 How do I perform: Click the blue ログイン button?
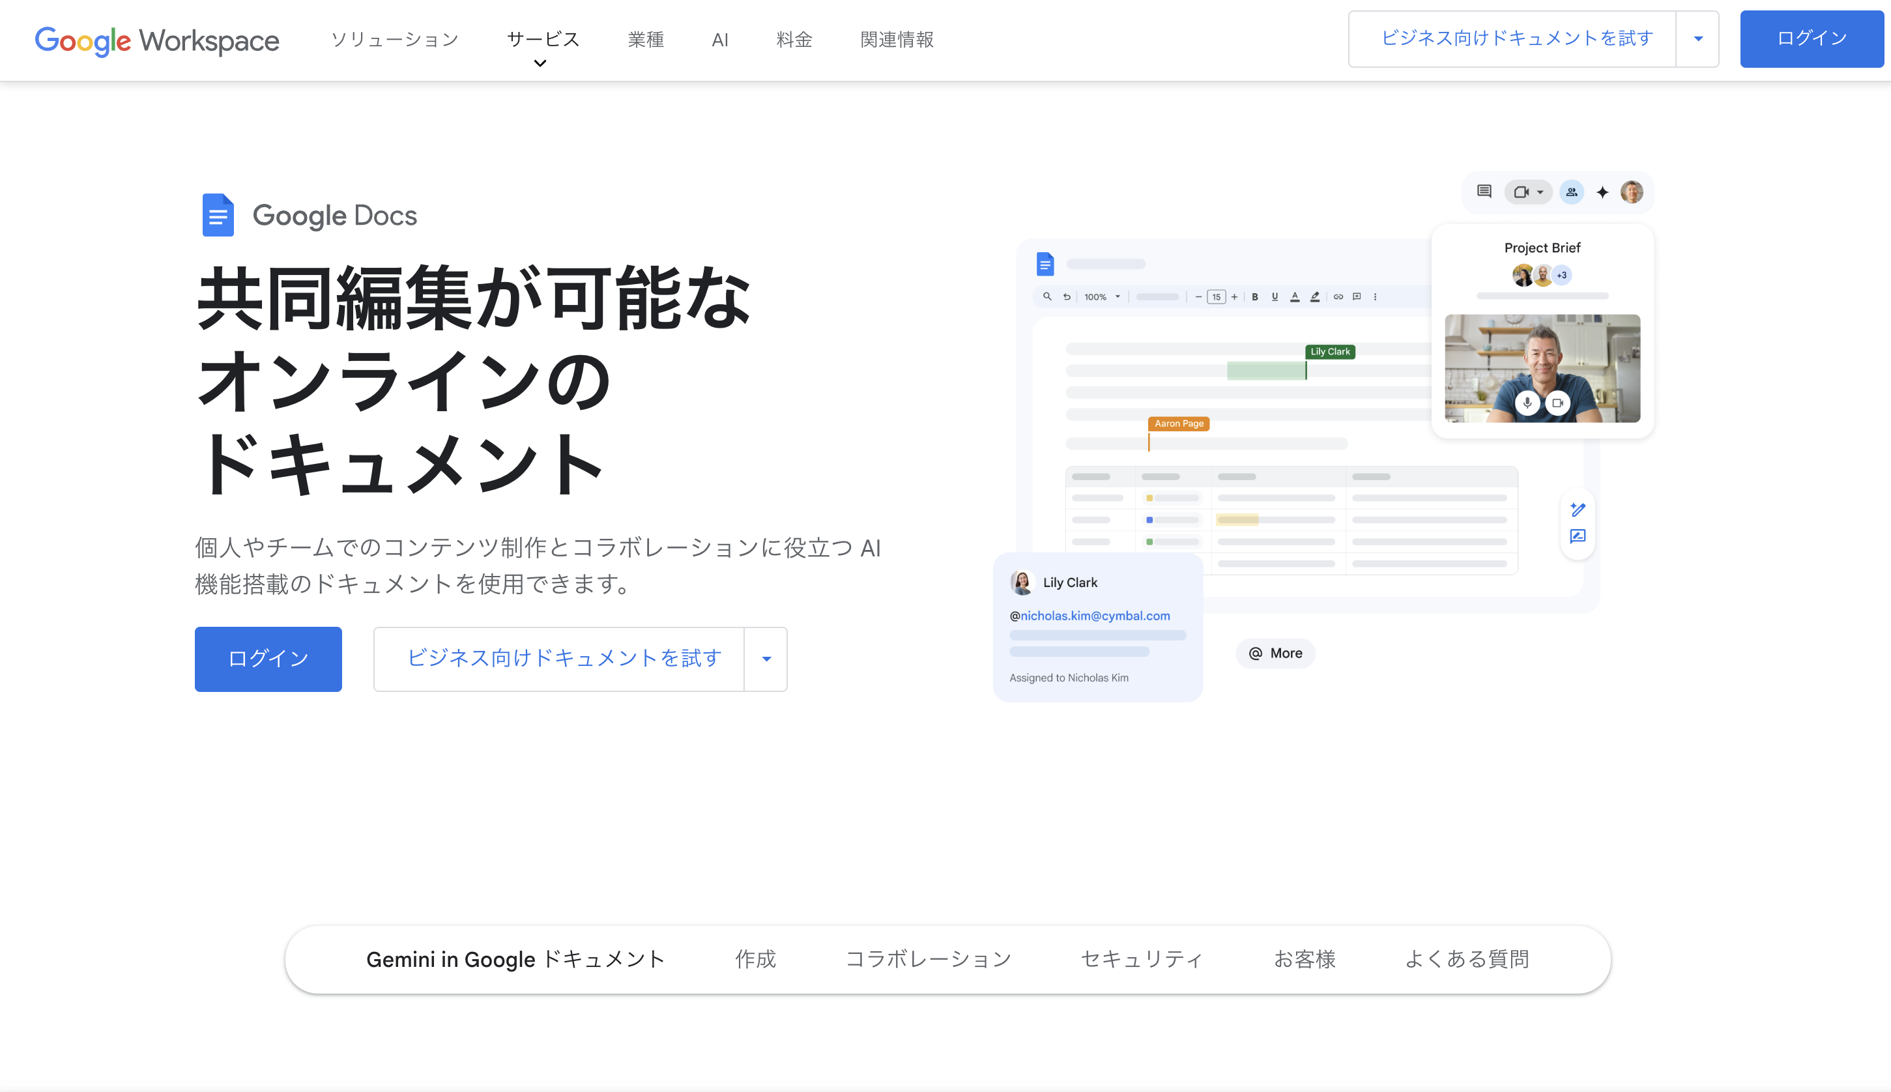268,659
